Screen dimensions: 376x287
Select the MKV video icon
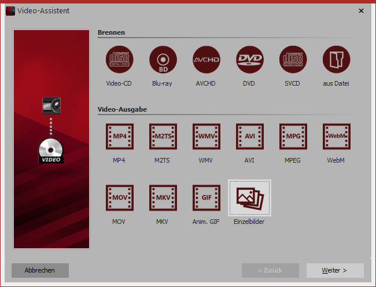163,199
